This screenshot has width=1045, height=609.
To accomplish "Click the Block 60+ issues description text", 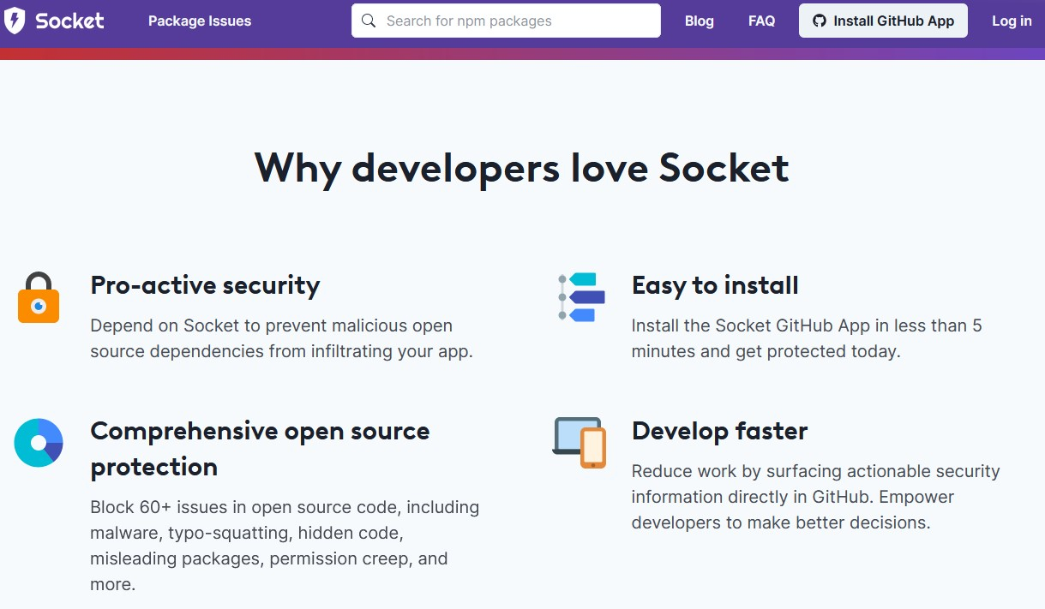I will point(285,546).
